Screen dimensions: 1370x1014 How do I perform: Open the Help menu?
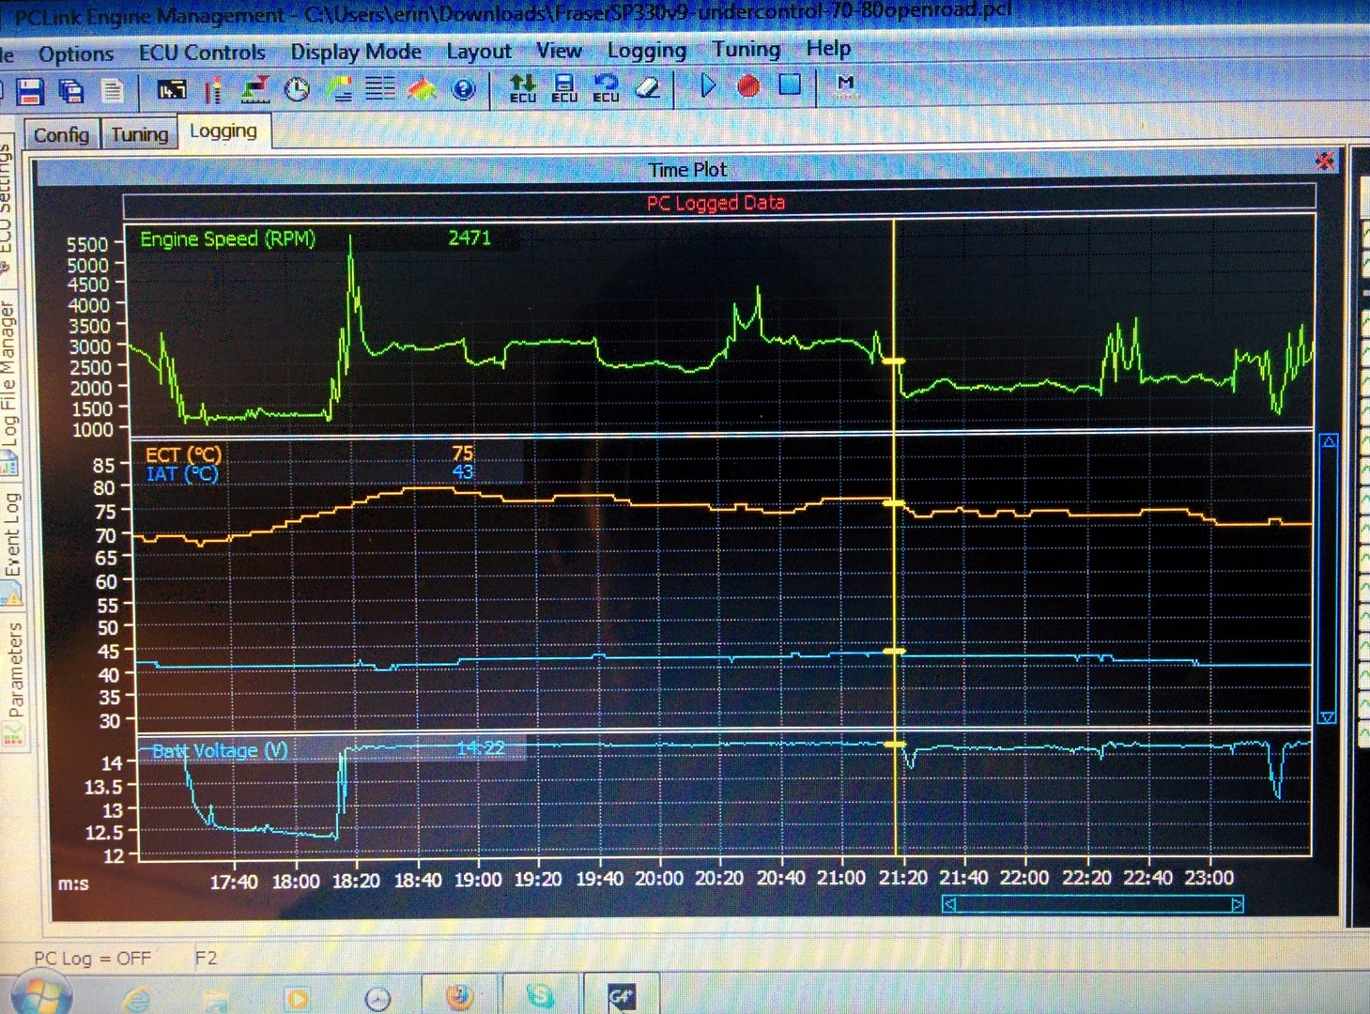pyautogui.click(x=828, y=48)
